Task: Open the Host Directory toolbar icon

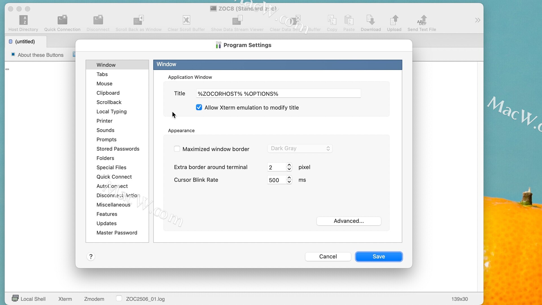Action: point(23,20)
